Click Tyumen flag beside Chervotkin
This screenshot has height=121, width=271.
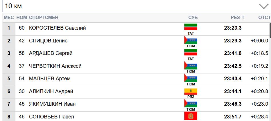(191, 65)
